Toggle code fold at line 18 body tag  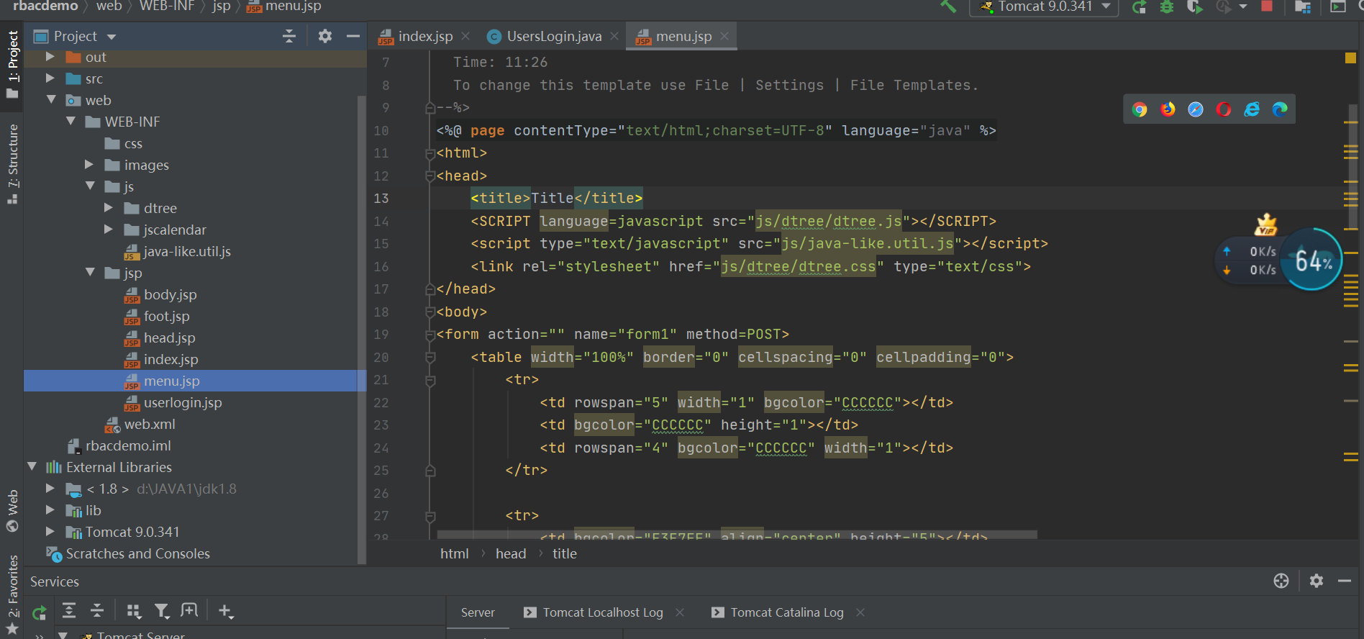[430, 312]
